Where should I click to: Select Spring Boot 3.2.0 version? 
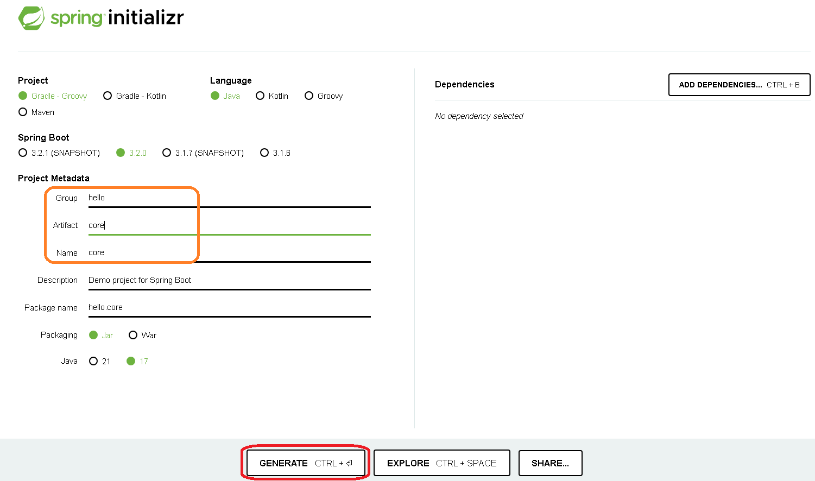(131, 153)
